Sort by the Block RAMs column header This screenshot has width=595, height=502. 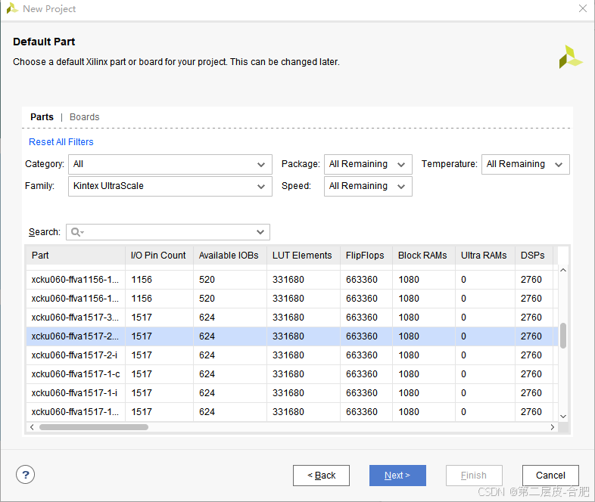pos(423,256)
